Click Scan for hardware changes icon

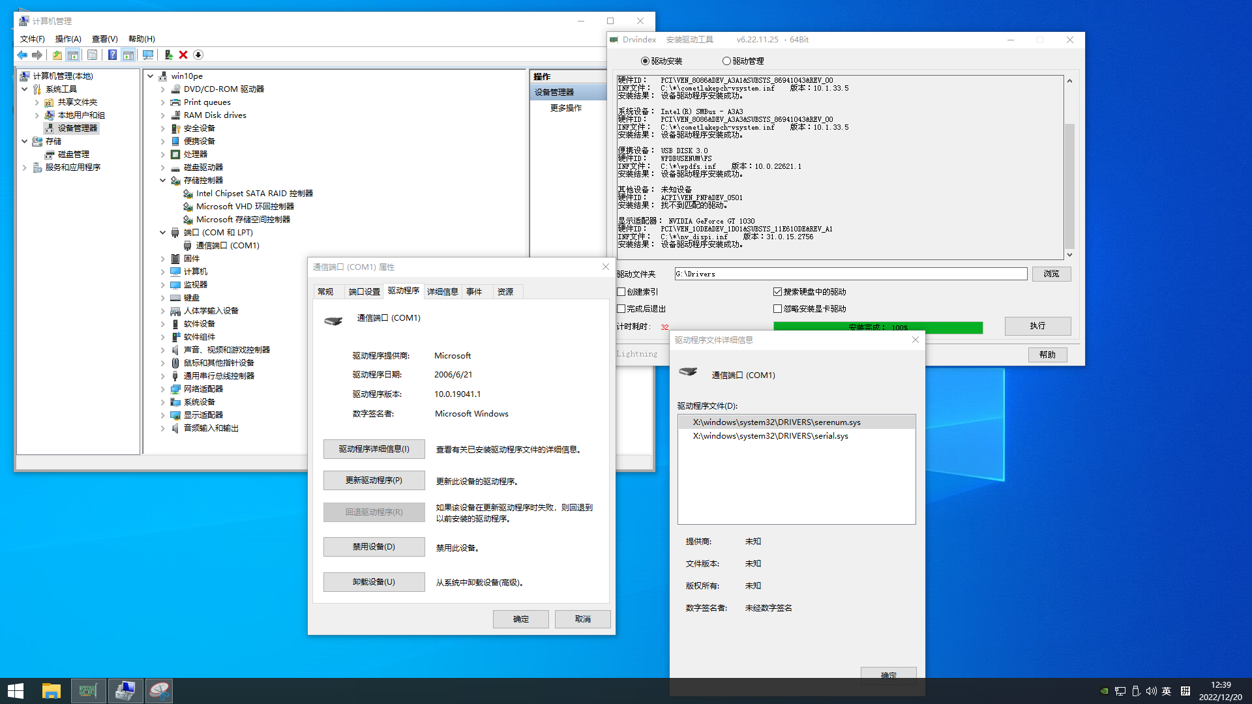click(148, 55)
